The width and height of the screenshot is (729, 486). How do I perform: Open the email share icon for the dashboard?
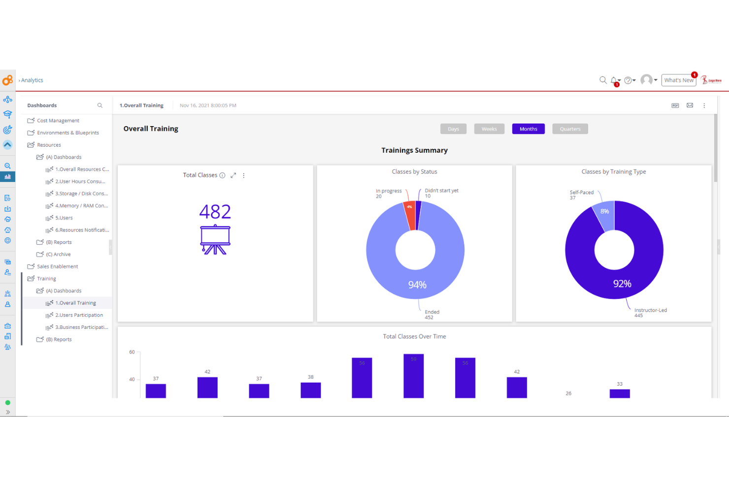tap(690, 105)
